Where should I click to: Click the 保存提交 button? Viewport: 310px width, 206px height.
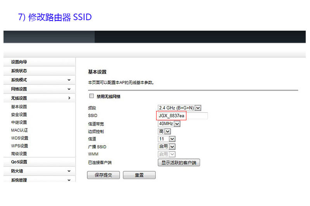103,175
